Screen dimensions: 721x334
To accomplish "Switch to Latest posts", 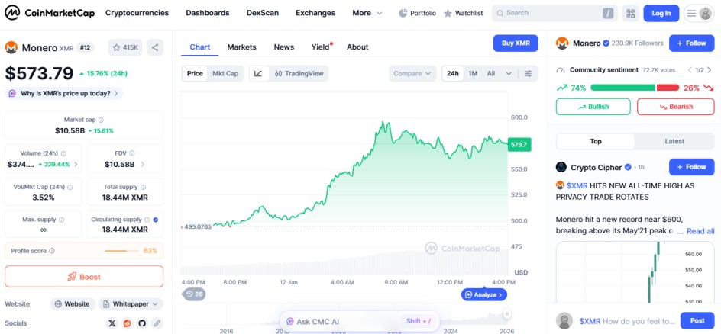I will click(674, 141).
